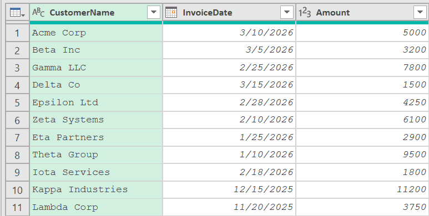This screenshot has width=429, height=216.
Task: Select the CustomerName column header
Action: (x=96, y=12)
